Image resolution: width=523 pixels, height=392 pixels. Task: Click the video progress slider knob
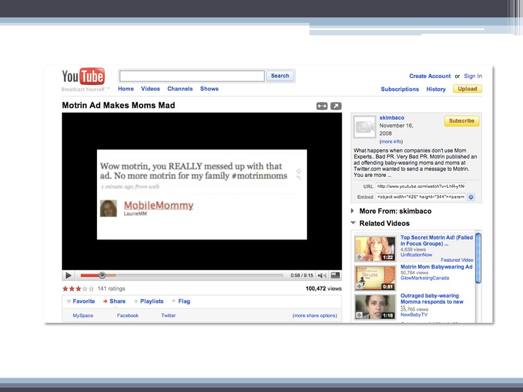[x=102, y=275]
